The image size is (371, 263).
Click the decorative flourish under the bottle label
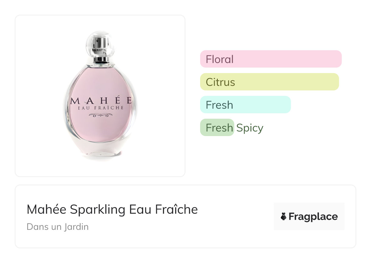point(101,115)
